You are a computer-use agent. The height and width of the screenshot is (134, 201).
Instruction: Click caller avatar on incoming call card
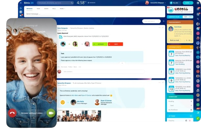click(15, 32)
